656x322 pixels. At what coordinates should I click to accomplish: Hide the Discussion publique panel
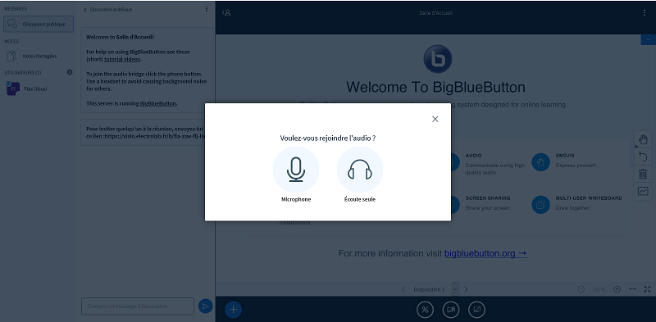click(x=108, y=9)
